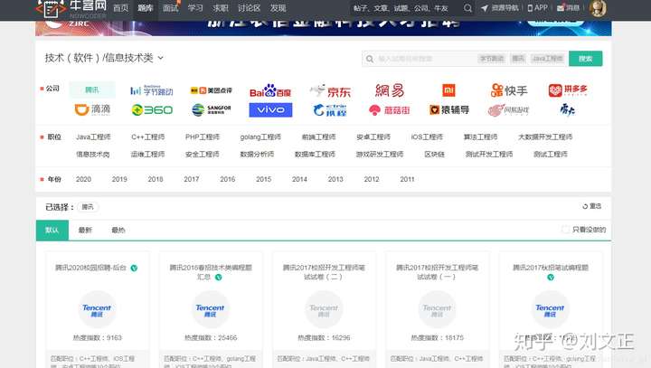Image resolution: width=651 pixels, height=368 pixels.
Task: Open the 首页 nav item
Action: [x=120, y=8]
